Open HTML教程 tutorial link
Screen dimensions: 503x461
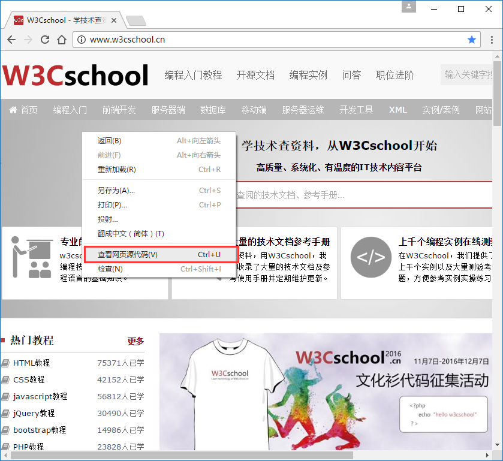point(31,363)
